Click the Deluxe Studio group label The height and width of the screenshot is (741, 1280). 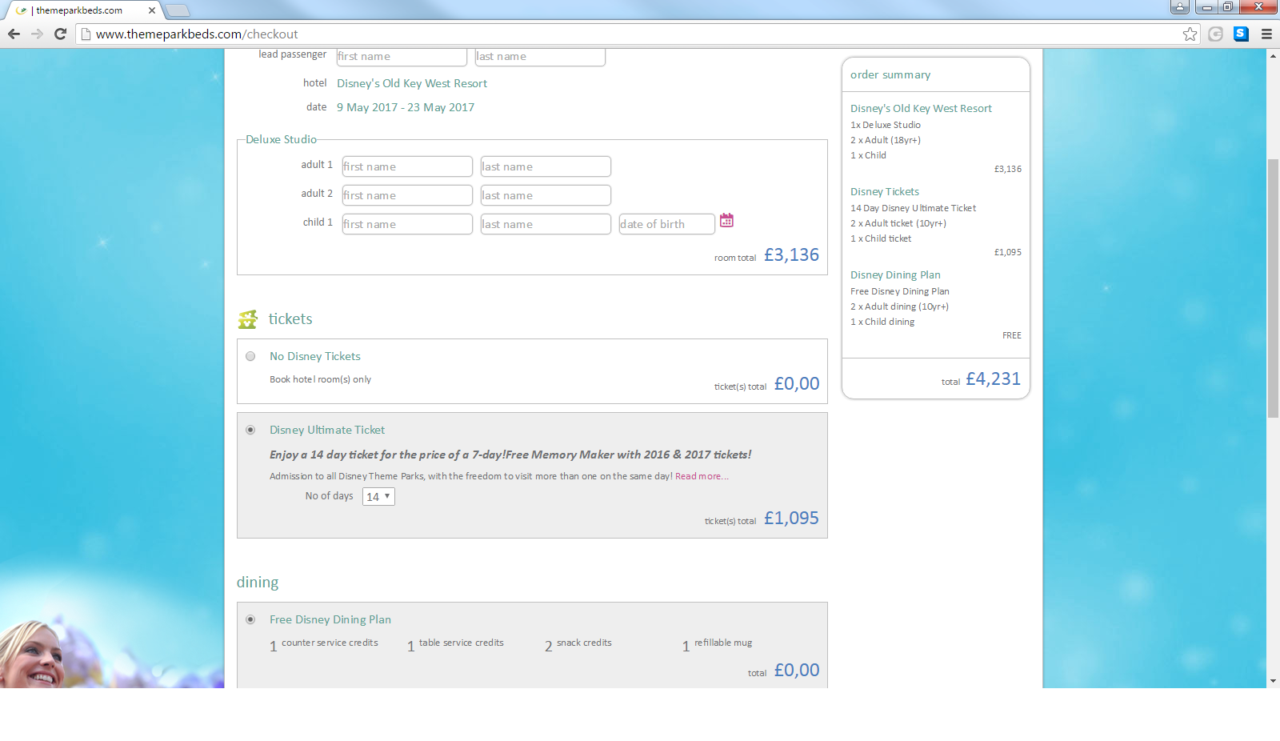click(281, 139)
